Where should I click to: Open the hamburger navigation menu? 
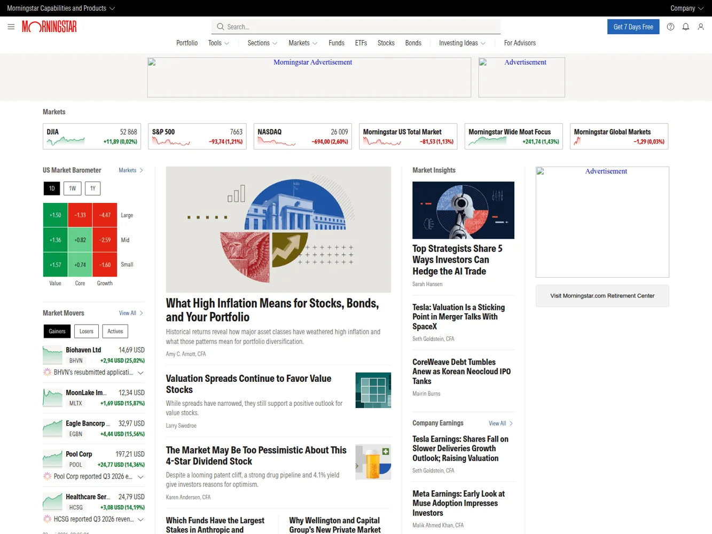11,27
